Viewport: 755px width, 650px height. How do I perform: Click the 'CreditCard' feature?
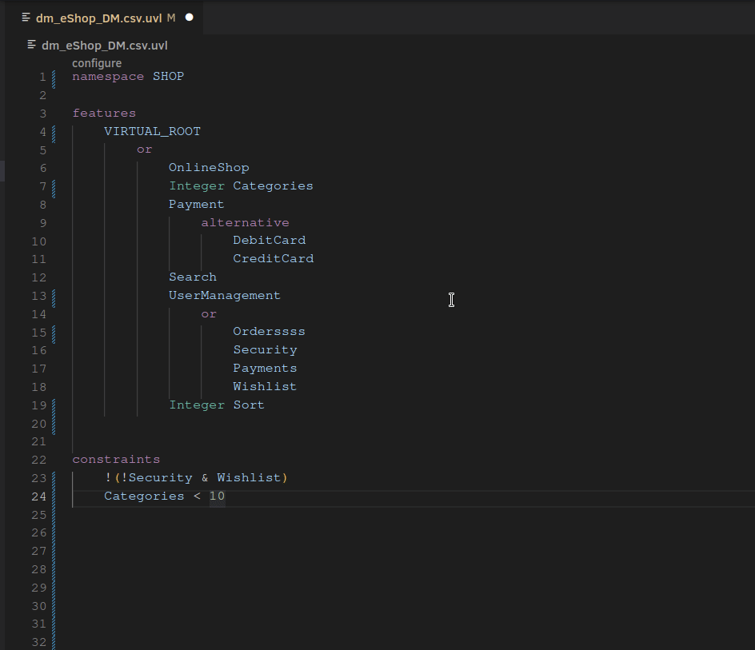(274, 258)
